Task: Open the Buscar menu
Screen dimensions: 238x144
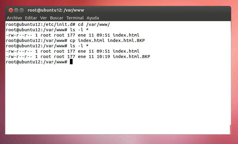Action: (57, 18)
